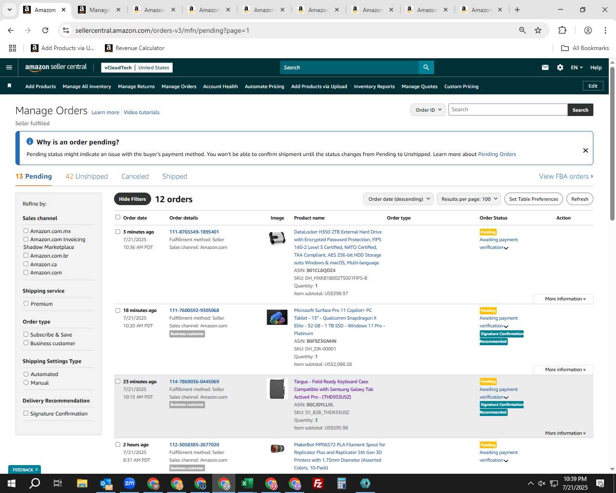The image size is (616, 493).
Task: Open the messages mail icon
Action: point(545,67)
